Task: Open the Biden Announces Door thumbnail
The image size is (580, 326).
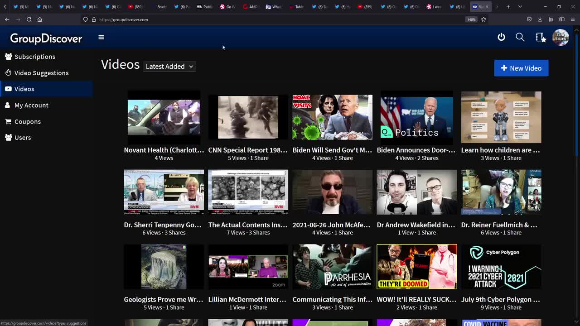Action: 416,117
